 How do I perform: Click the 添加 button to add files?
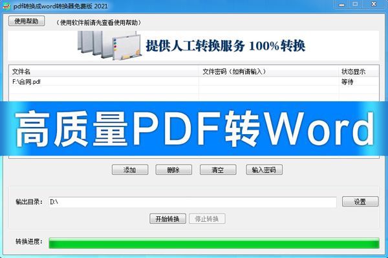tap(130, 170)
